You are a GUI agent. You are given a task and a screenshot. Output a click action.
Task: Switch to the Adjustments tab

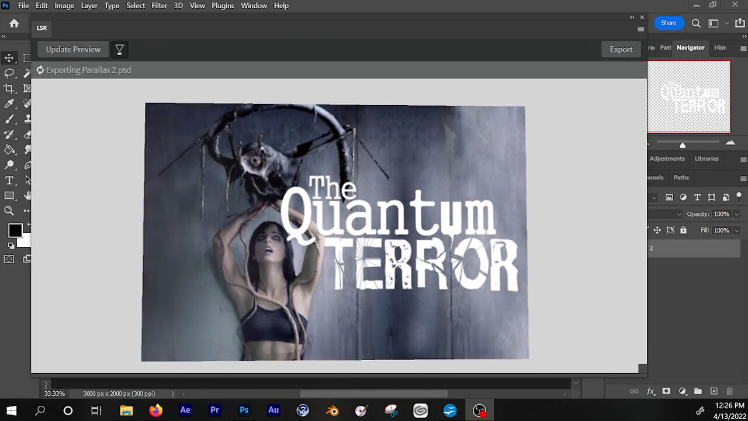(x=667, y=158)
